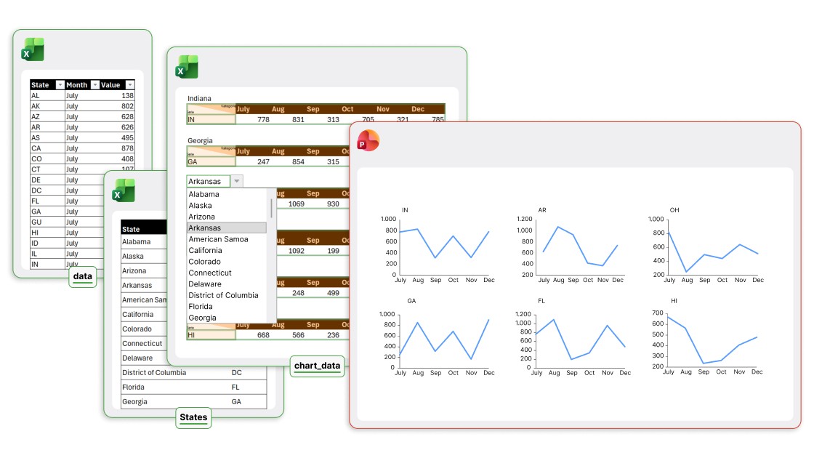The image size is (814, 458).
Task: Open the Value column filter arrow
Action: tap(129, 85)
